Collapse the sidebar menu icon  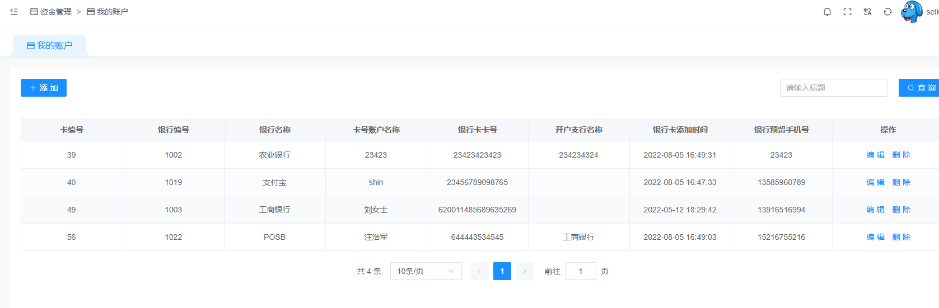pos(14,12)
